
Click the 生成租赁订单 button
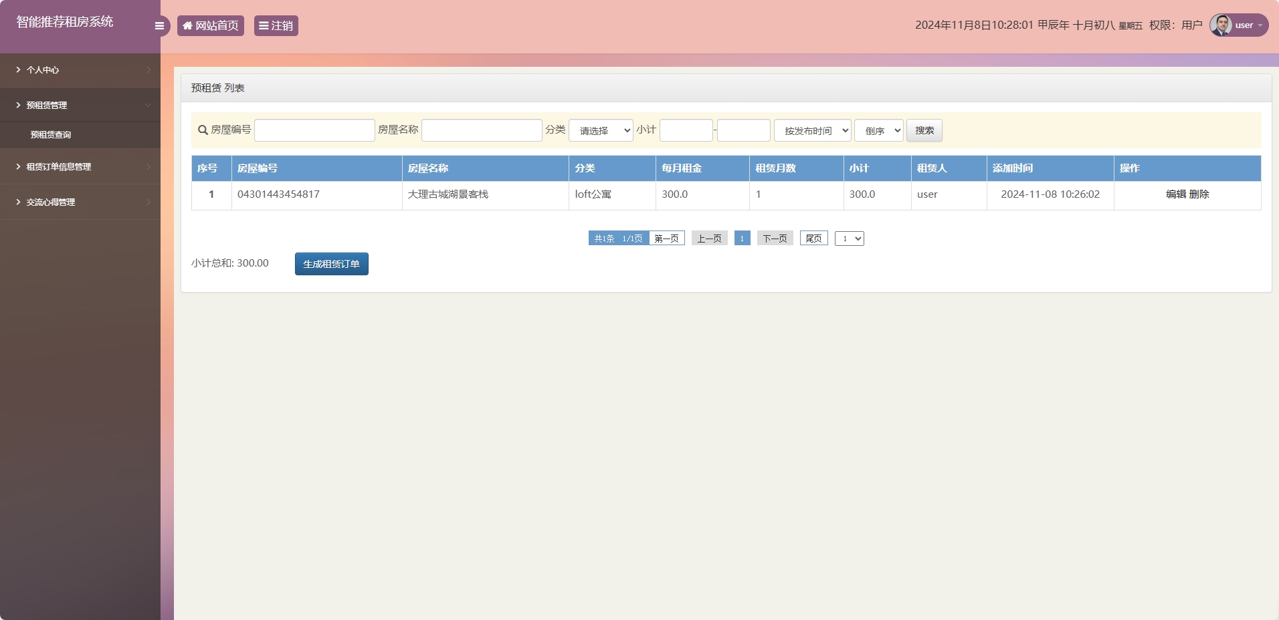331,263
